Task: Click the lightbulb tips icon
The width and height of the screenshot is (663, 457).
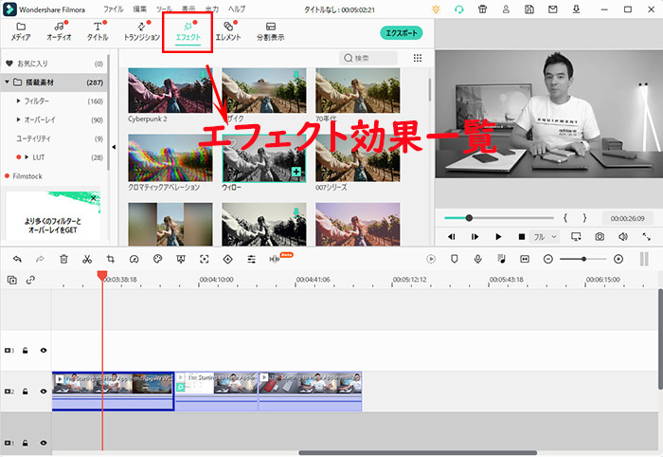Action: [x=436, y=9]
